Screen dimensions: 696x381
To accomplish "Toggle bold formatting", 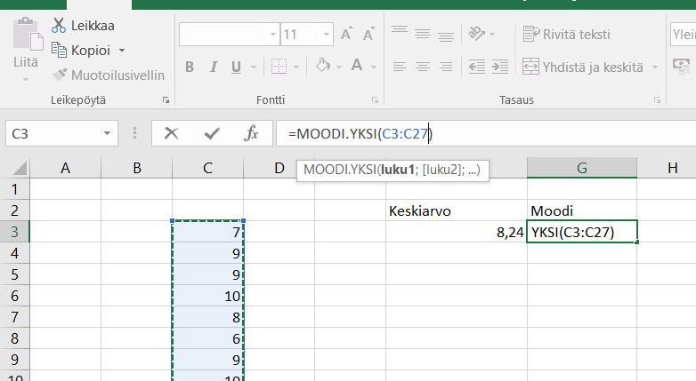I will click(190, 67).
